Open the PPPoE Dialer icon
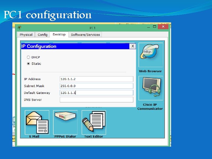Image resolution: width=212 pixels, height=159 pixels. pyautogui.click(x=65, y=122)
